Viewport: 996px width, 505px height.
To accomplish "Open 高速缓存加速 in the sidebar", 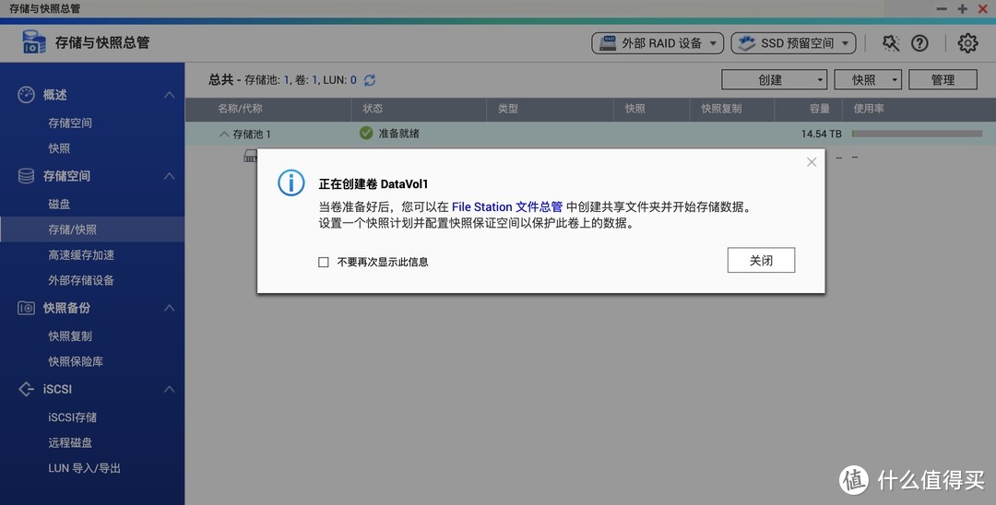I will pos(81,255).
